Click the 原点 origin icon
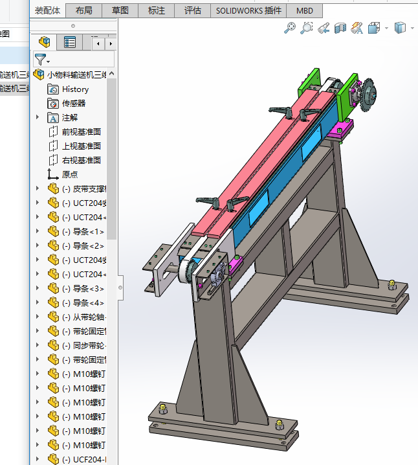The height and width of the screenshot is (465, 418). point(53,174)
